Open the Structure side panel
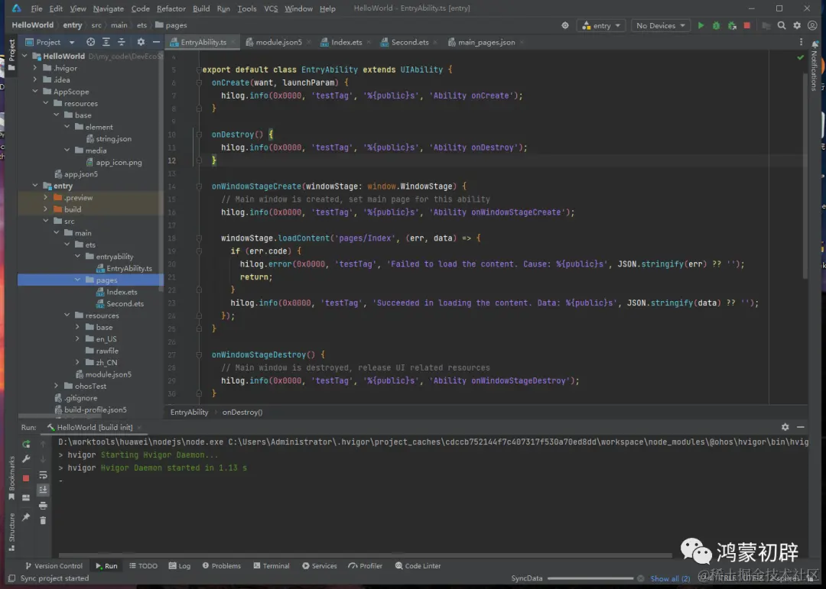 tap(11, 532)
